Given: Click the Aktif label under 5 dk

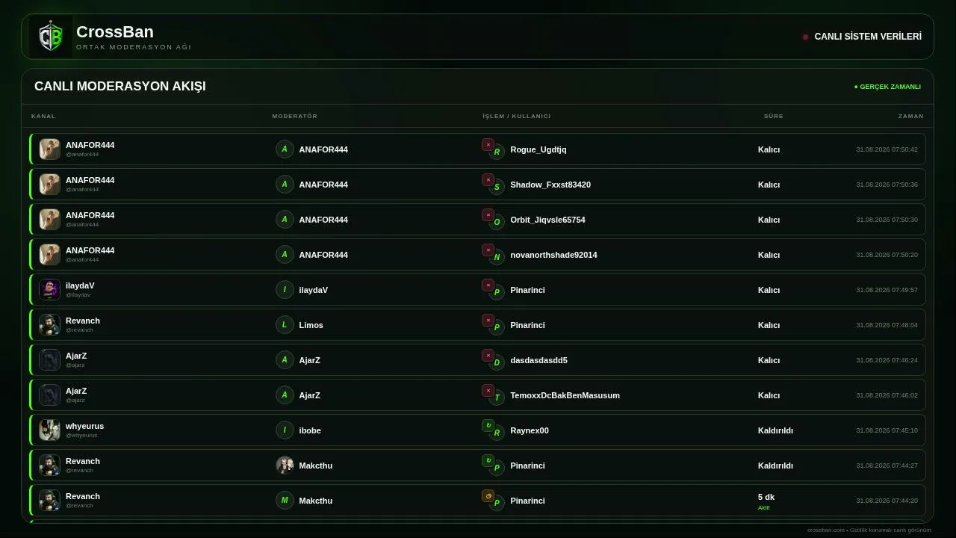Looking at the screenshot, I should click(763, 508).
